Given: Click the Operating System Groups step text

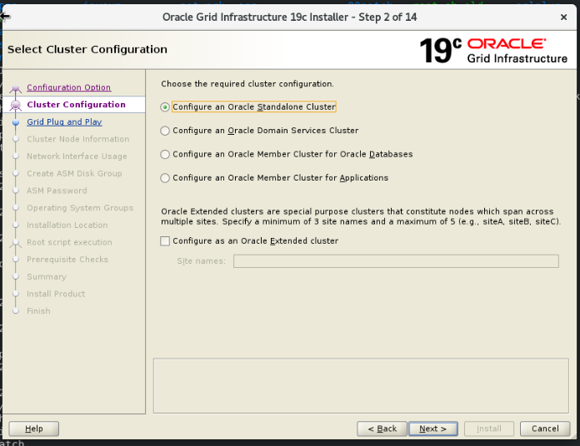Looking at the screenshot, I should (x=80, y=208).
